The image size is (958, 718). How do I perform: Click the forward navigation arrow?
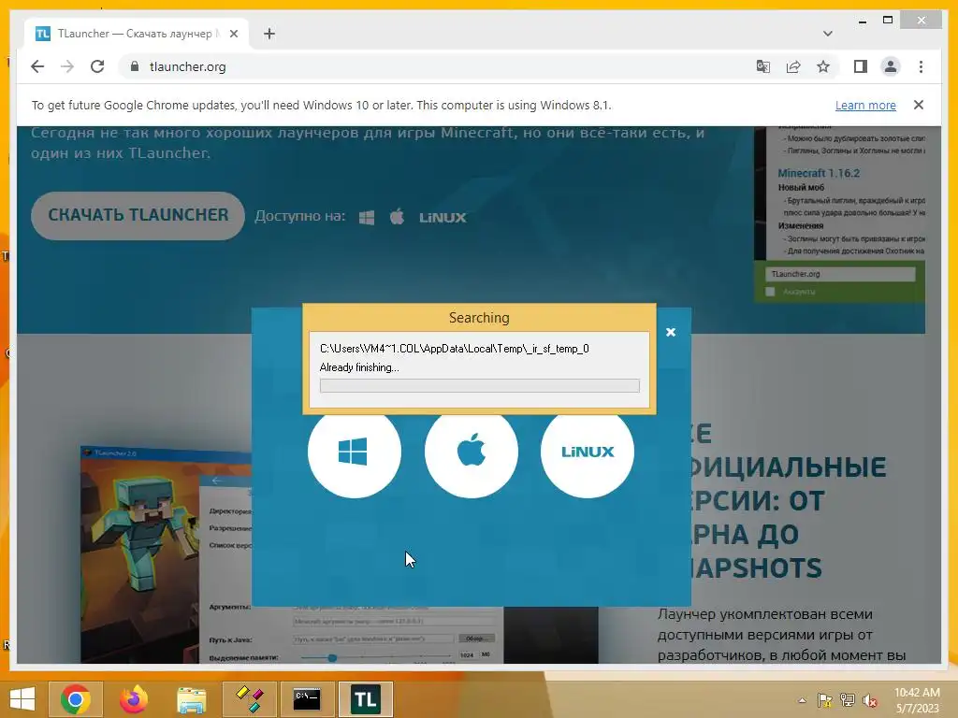point(67,66)
